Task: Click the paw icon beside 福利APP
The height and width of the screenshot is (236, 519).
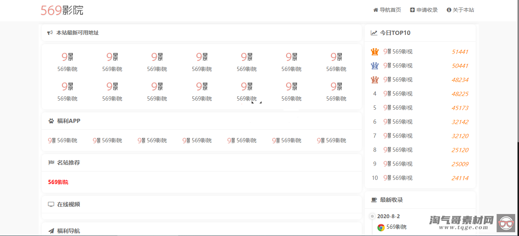Action: coord(51,121)
